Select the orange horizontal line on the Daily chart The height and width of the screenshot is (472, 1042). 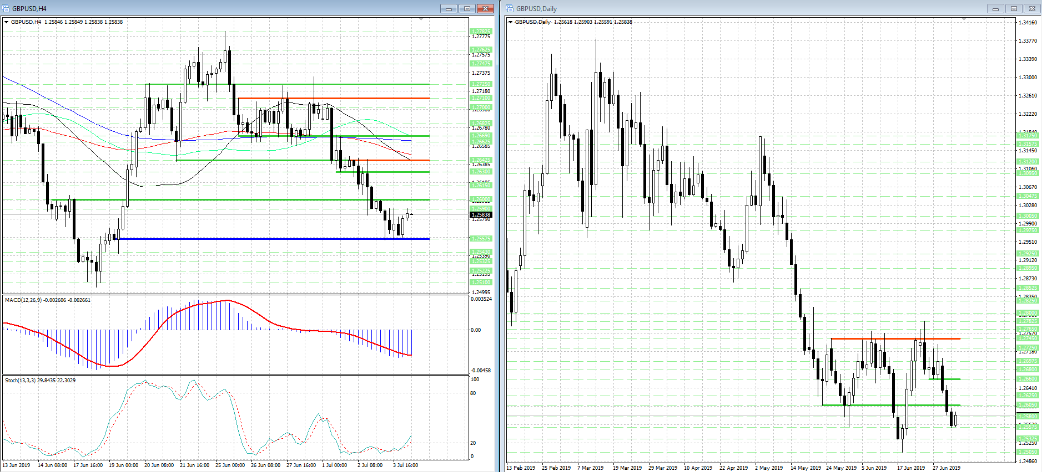point(895,338)
